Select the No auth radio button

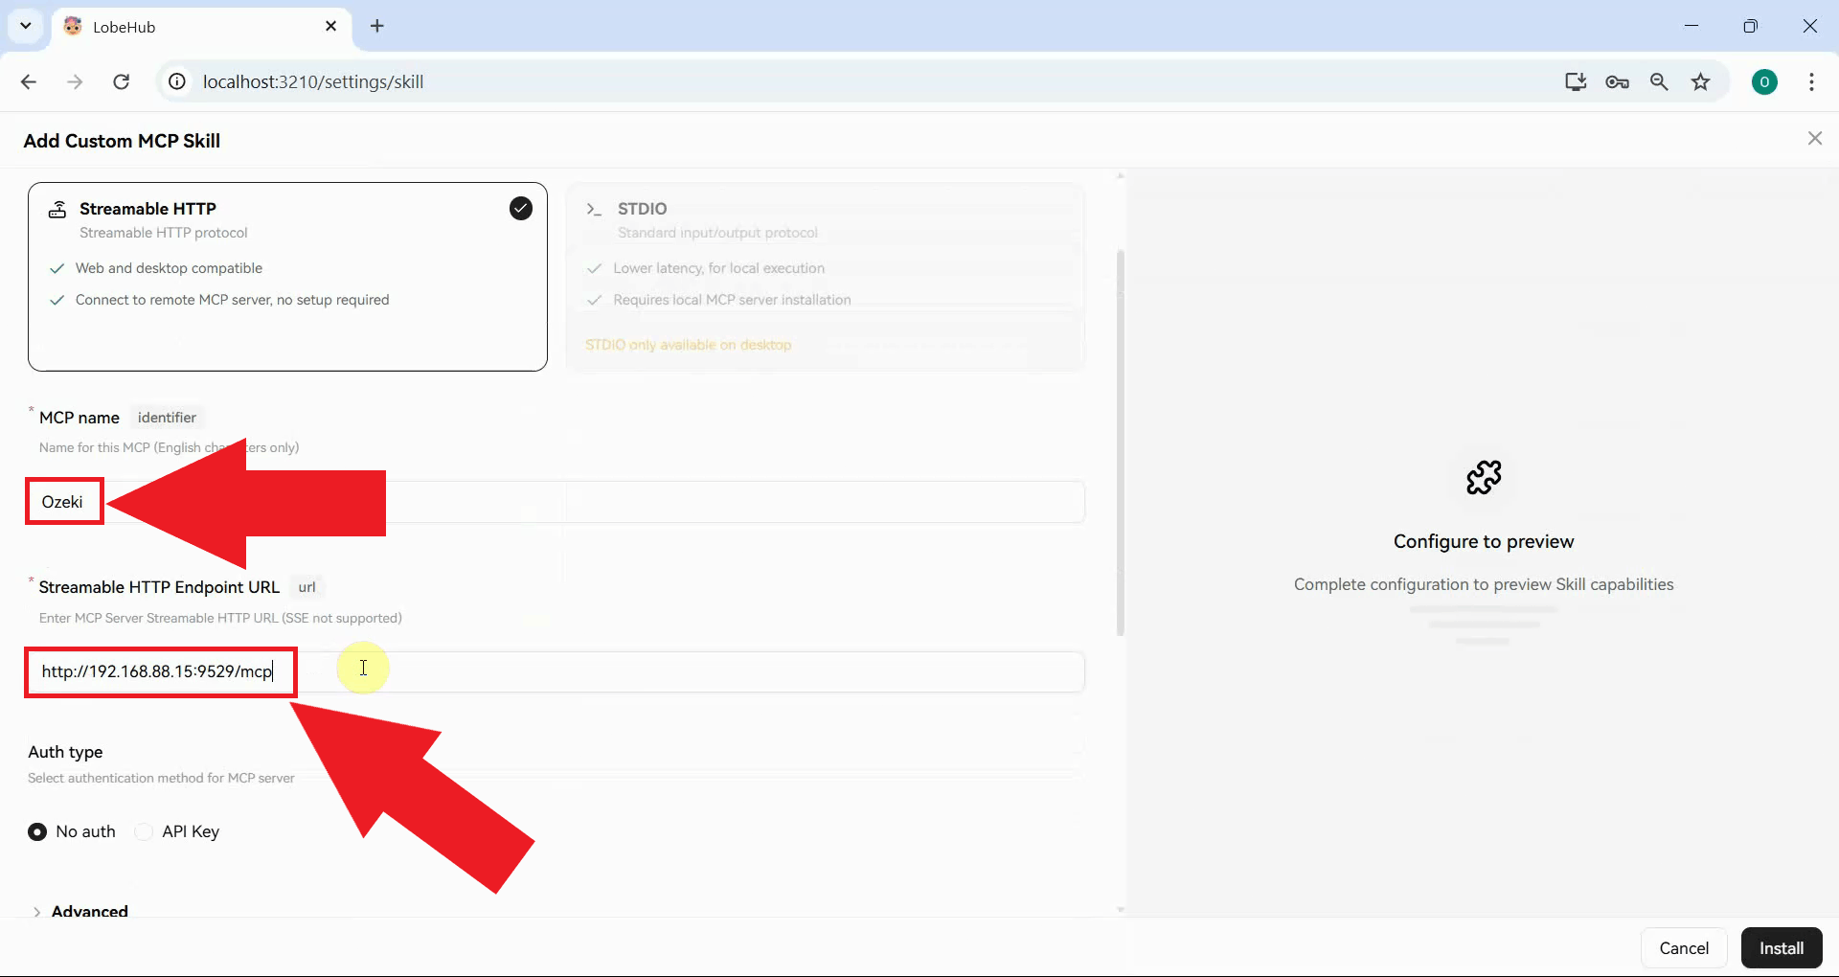(x=37, y=831)
